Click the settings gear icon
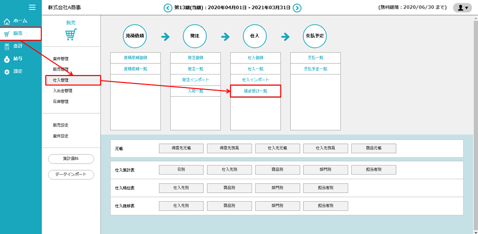Image resolution: width=478 pixels, height=234 pixels. coord(7,72)
